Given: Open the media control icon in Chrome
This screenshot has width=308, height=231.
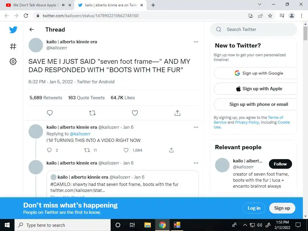Looking at the screenshot, I should click(x=282, y=16).
